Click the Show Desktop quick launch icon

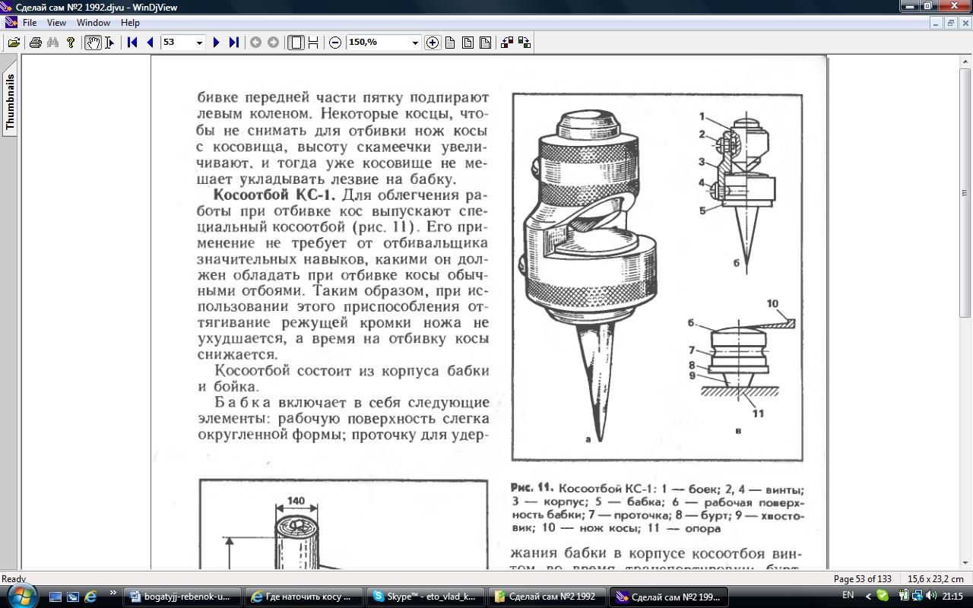click(x=55, y=597)
